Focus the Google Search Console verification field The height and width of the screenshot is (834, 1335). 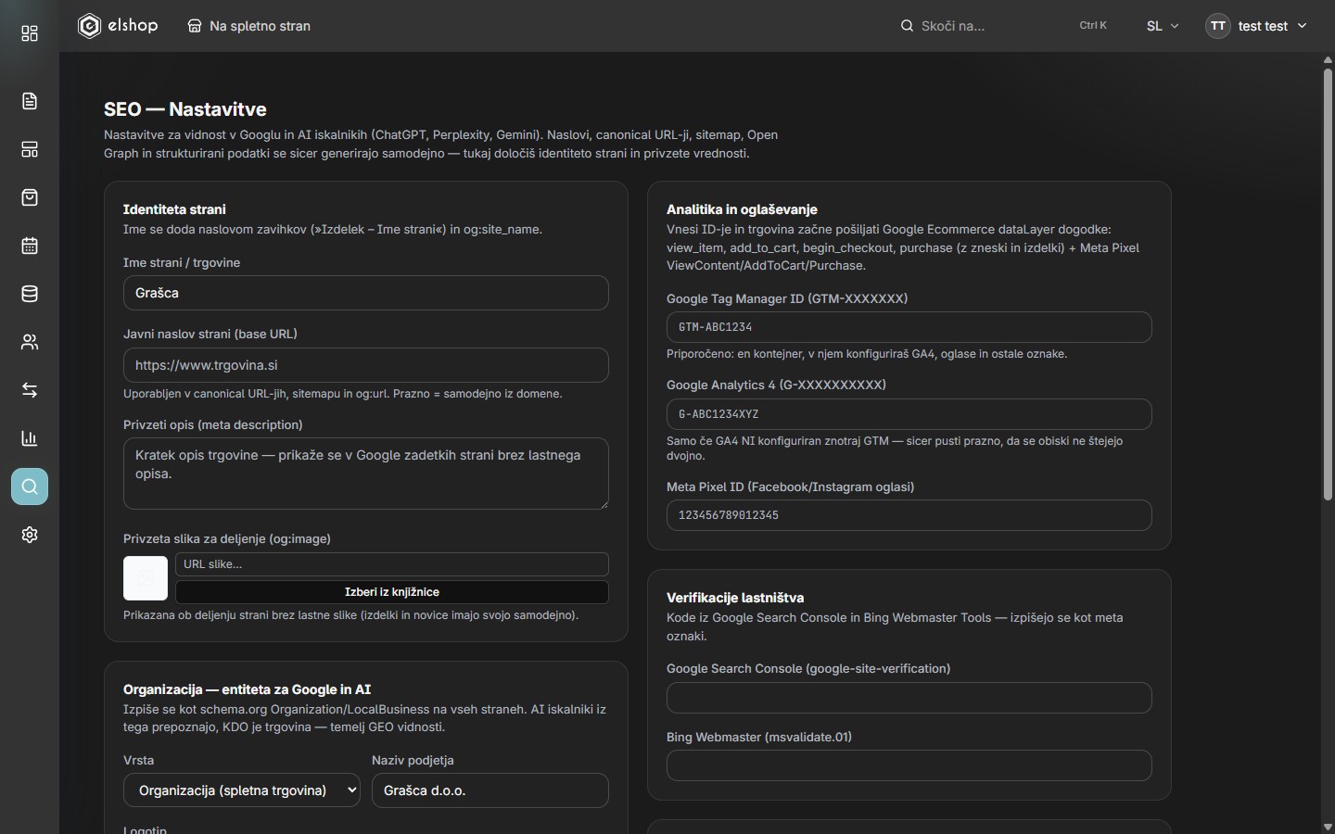click(909, 698)
